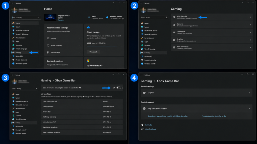
Task: Click Windows Update status icon on Home page
Action: coord(107,17)
